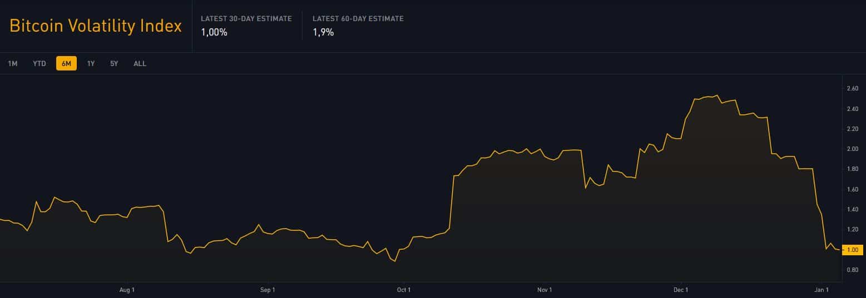Click the 2.00 y-axis label

click(x=852, y=149)
